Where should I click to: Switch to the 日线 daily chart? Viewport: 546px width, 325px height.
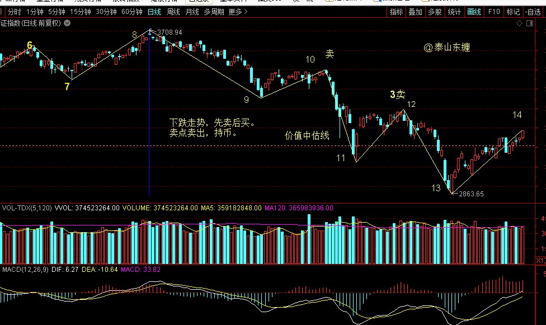point(154,12)
